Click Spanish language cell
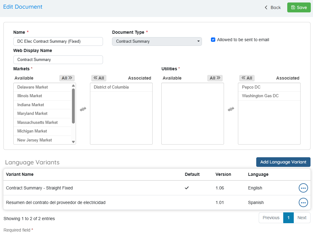 (256, 202)
